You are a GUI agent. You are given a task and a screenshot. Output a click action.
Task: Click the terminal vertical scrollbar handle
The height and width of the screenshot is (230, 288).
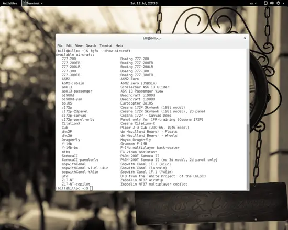click(248, 157)
